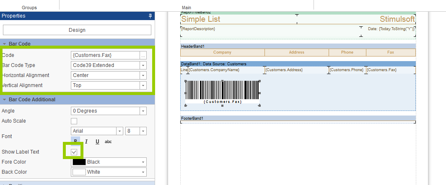The height and width of the screenshot is (185, 446).
Task: Click the black Fore Color swatch
Action: click(79, 162)
